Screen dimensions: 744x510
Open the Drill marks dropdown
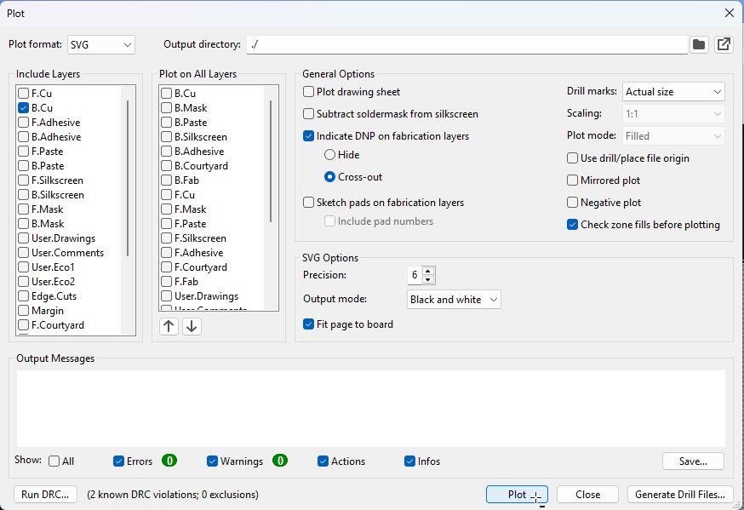tap(673, 91)
